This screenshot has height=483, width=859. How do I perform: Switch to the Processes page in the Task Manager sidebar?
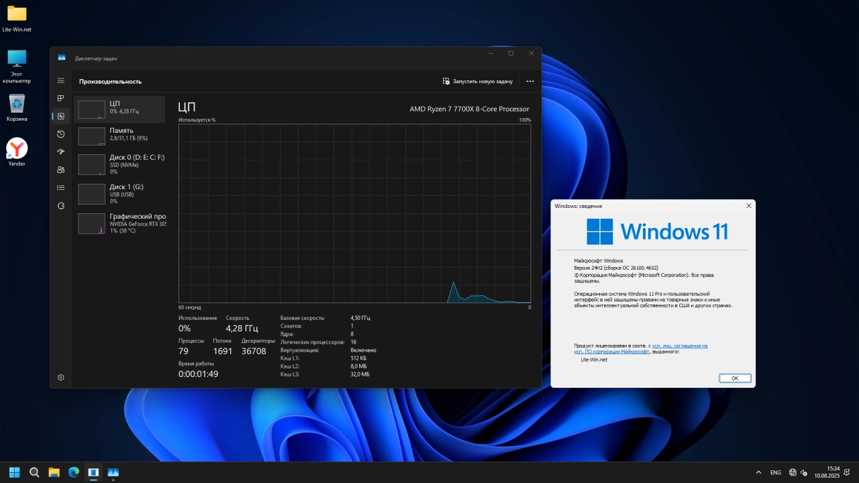(x=60, y=99)
